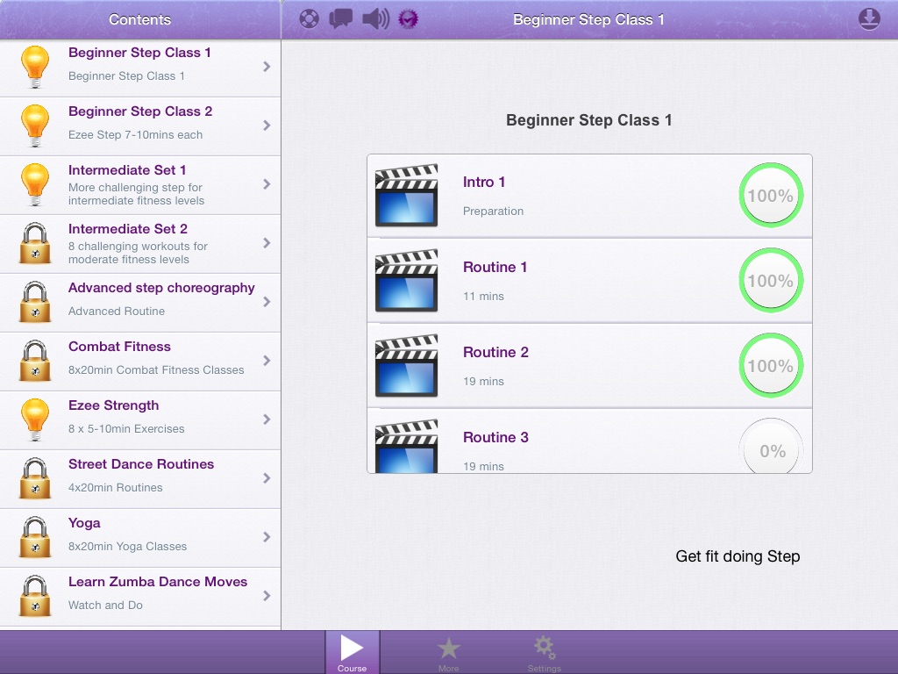Click the Contents panel header
898x674 pixels.
[139, 19]
